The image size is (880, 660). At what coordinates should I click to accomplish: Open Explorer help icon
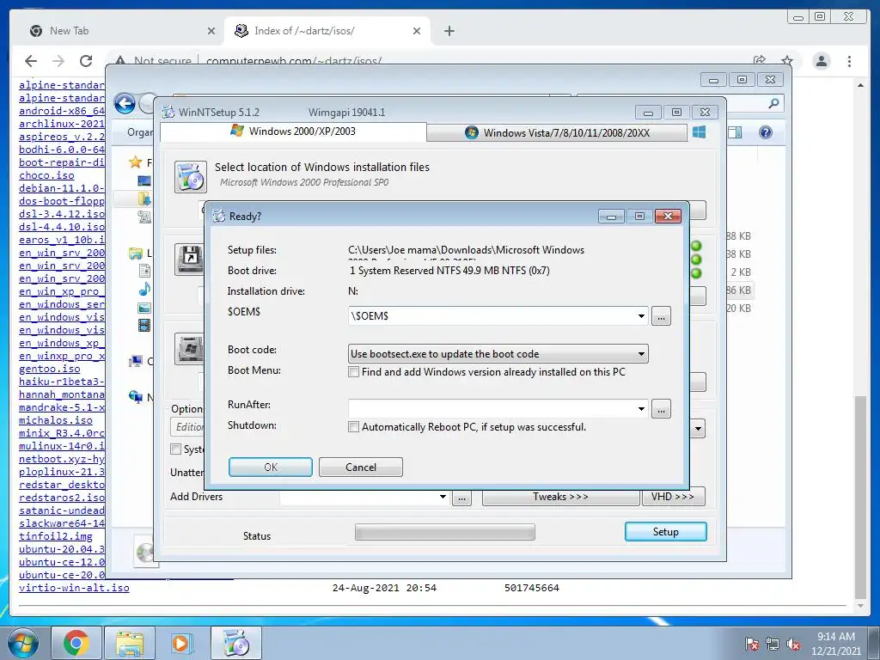click(x=766, y=132)
